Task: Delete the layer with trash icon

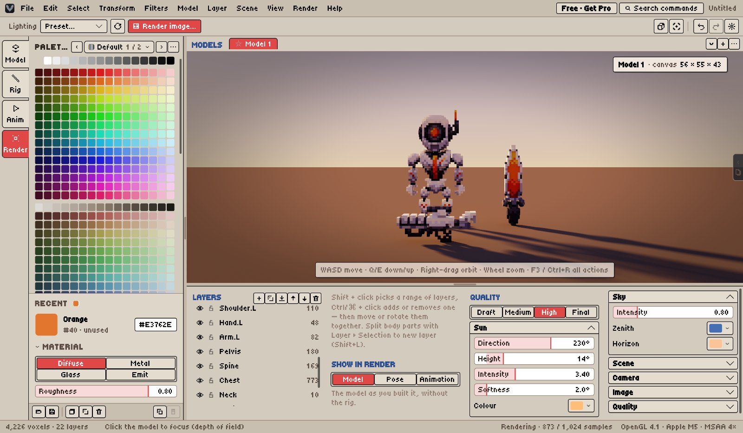Action: click(x=316, y=298)
